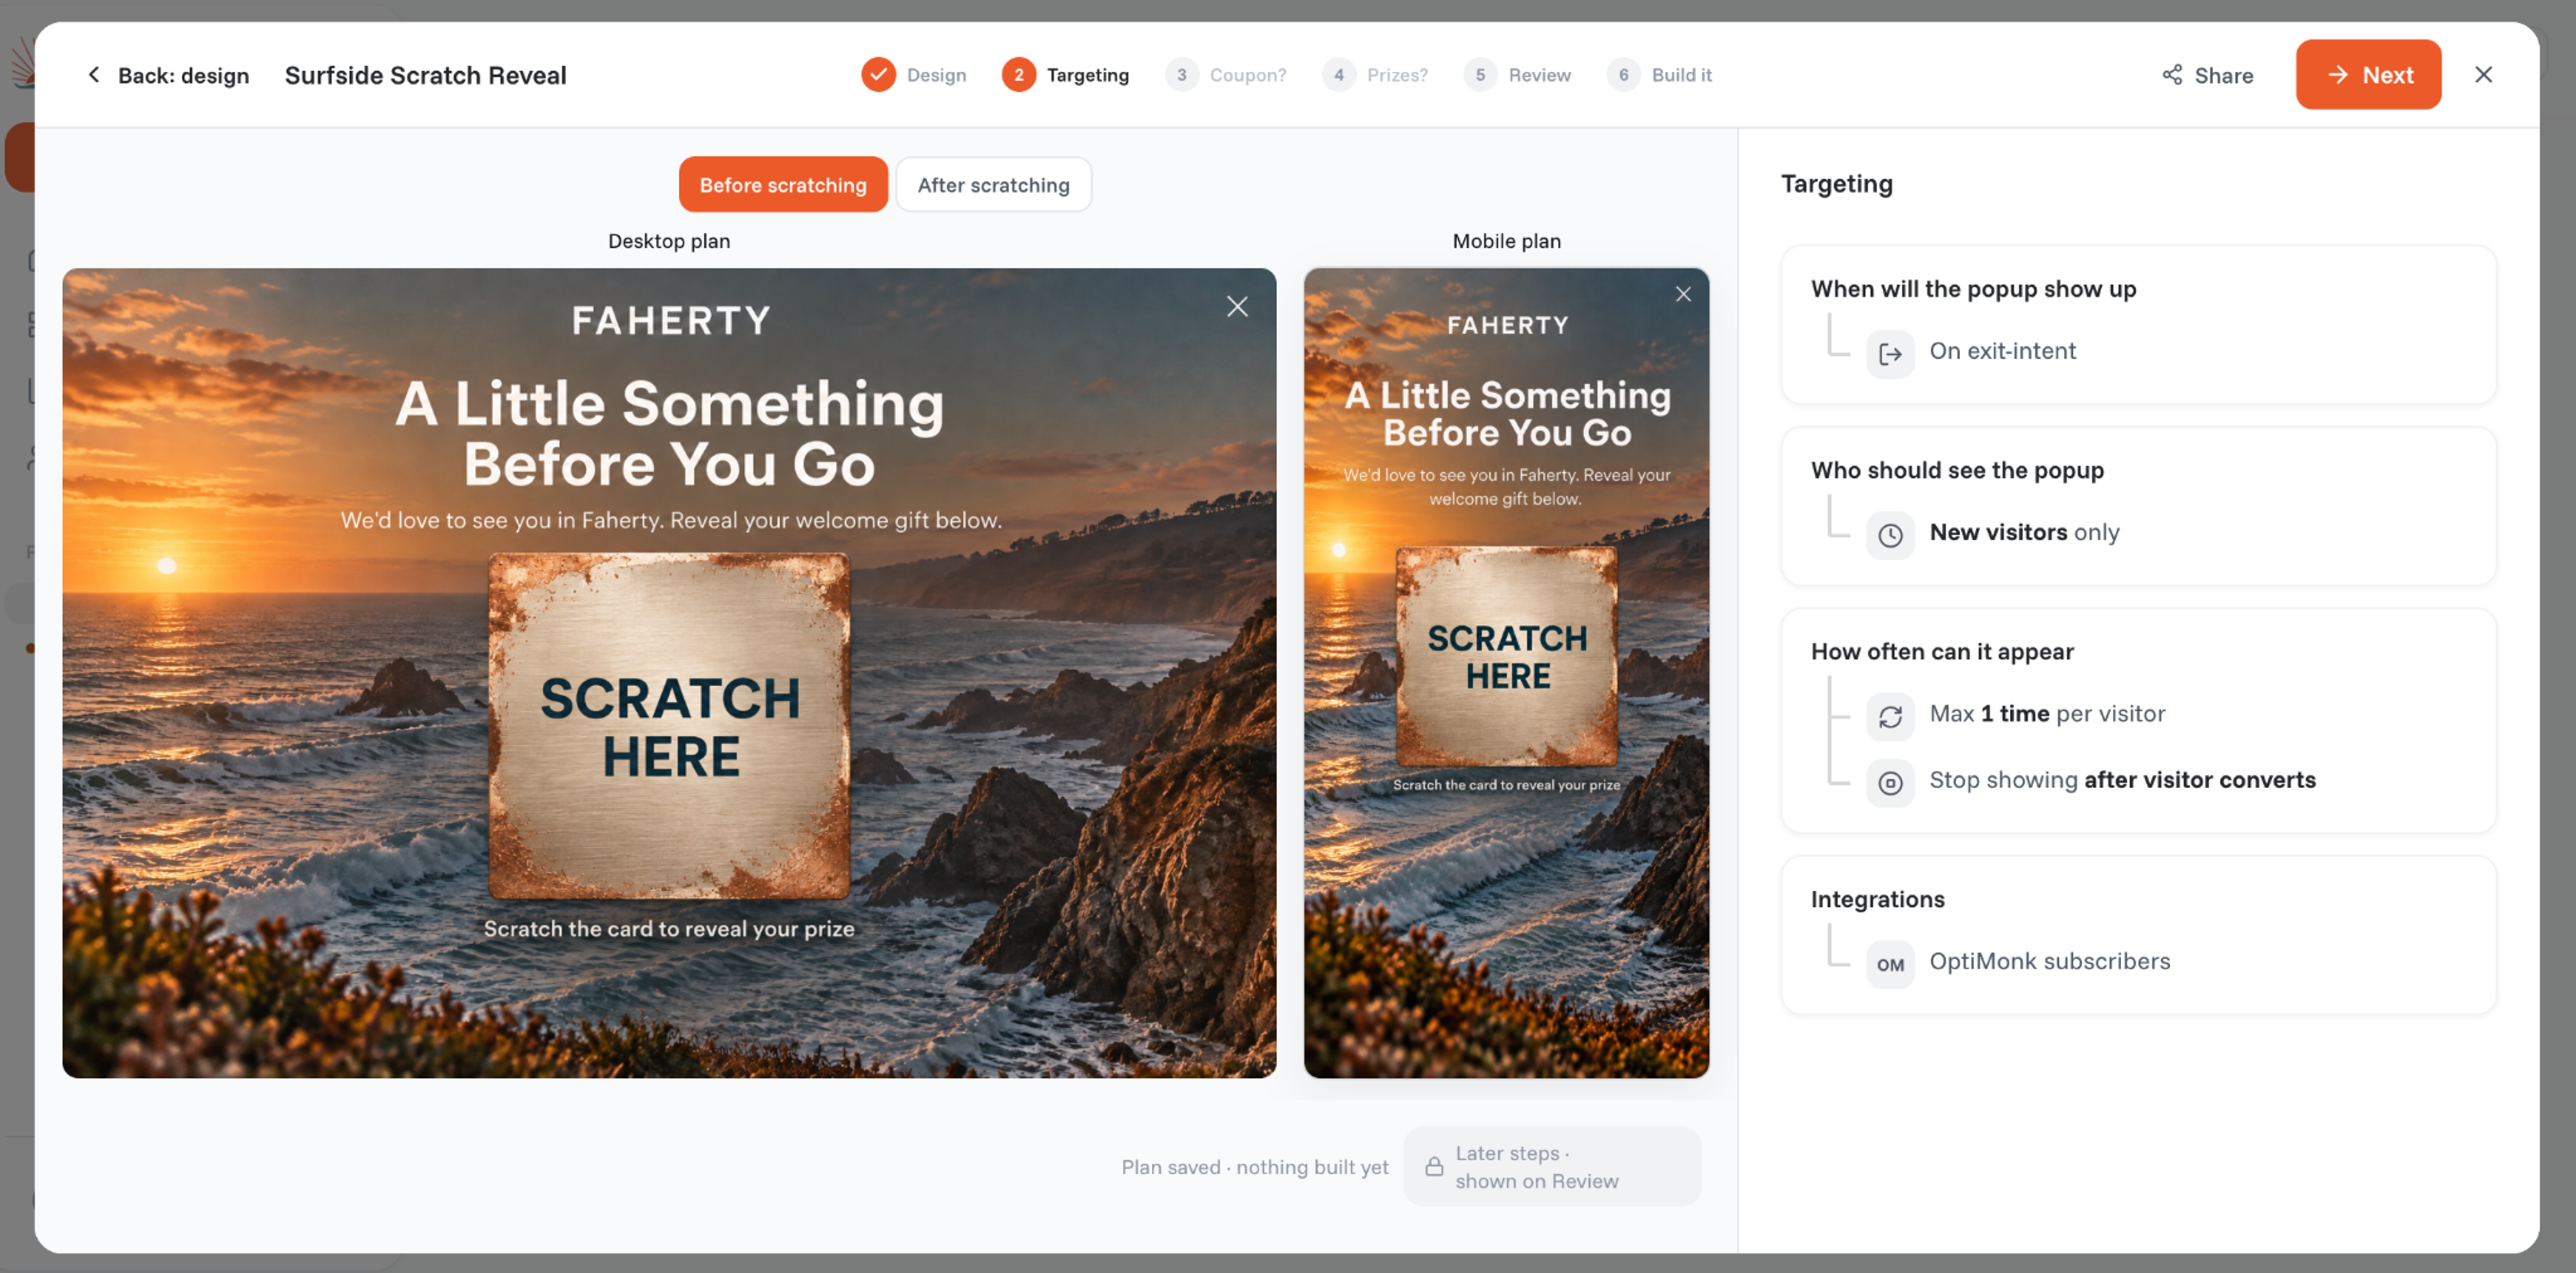Click the clock icon beside New visitors only

(x=1890, y=535)
